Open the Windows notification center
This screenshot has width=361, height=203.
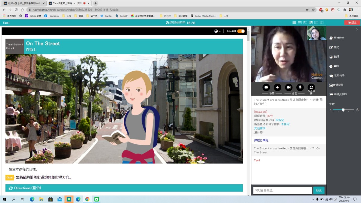[x=355, y=199]
